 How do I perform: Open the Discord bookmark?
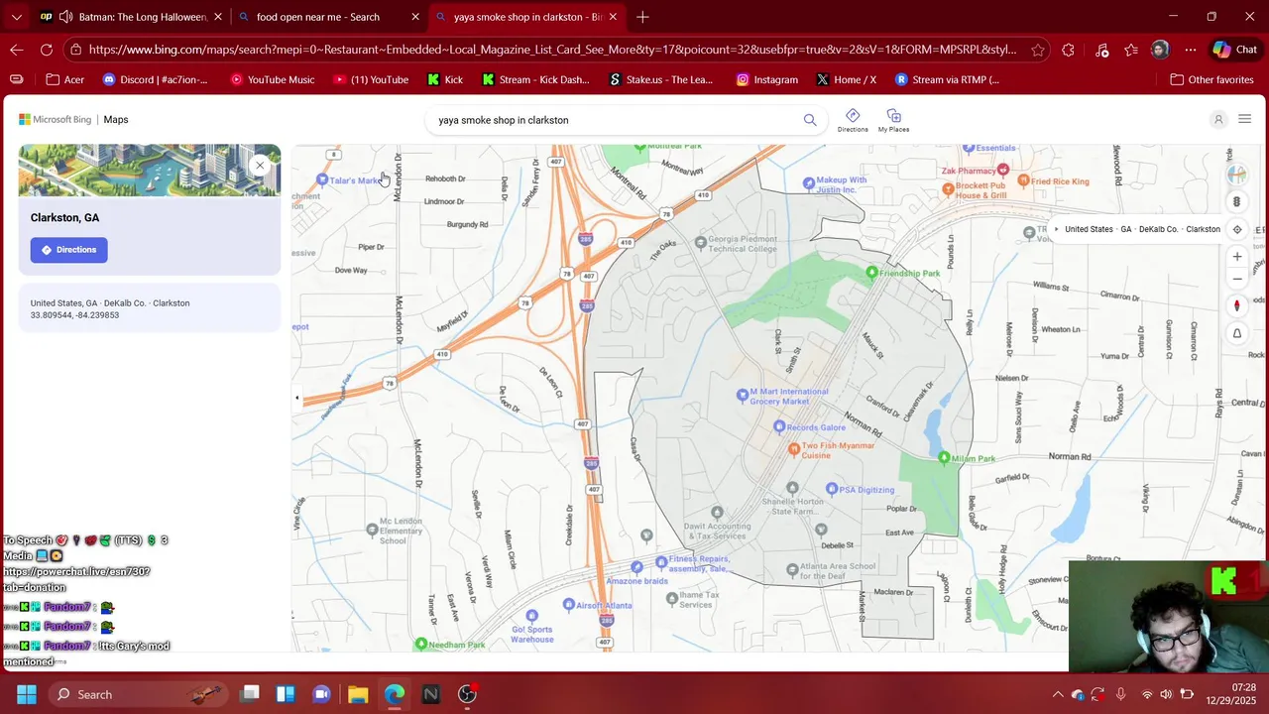(155, 79)
